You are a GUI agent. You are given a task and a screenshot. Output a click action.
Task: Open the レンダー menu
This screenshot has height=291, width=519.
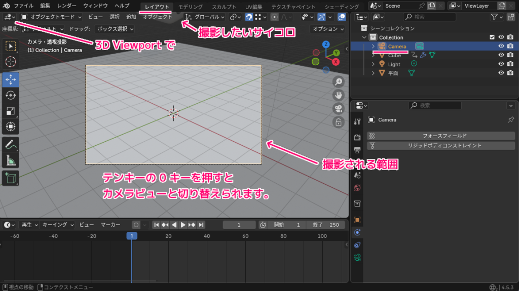(66, 6)
